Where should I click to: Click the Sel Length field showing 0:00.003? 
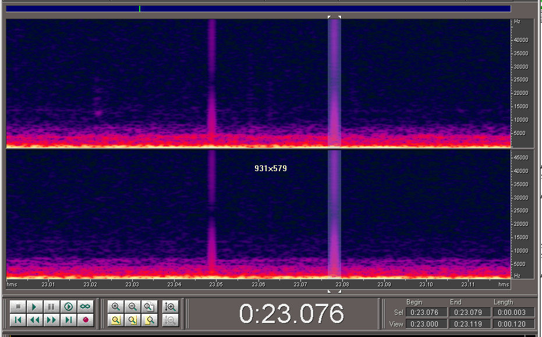point(513,313)
